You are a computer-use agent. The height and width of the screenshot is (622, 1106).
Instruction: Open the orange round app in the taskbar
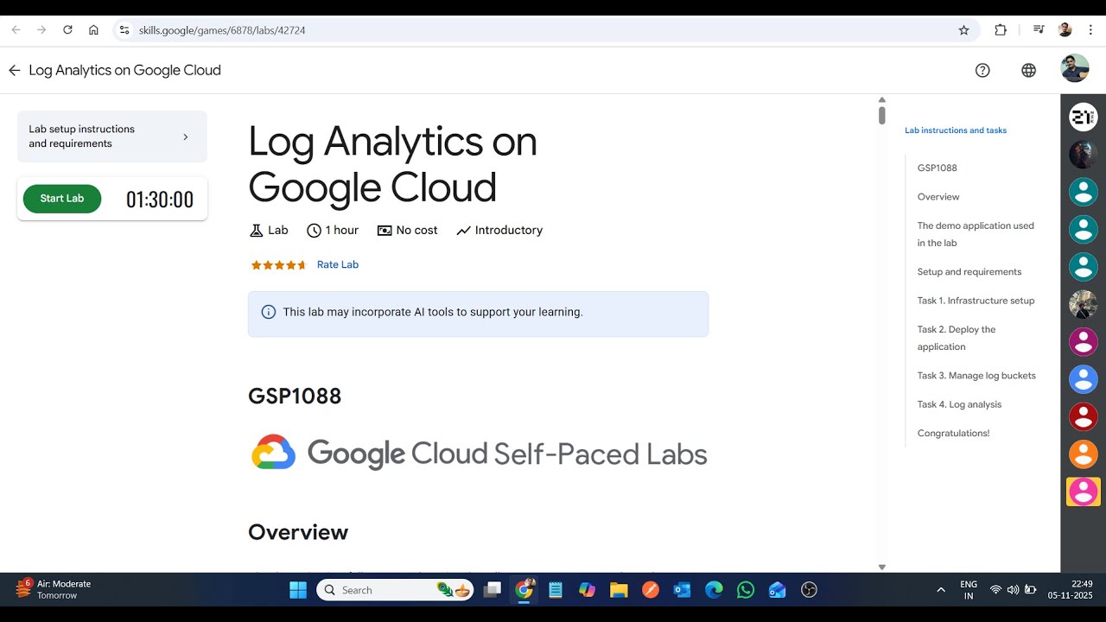651,590
